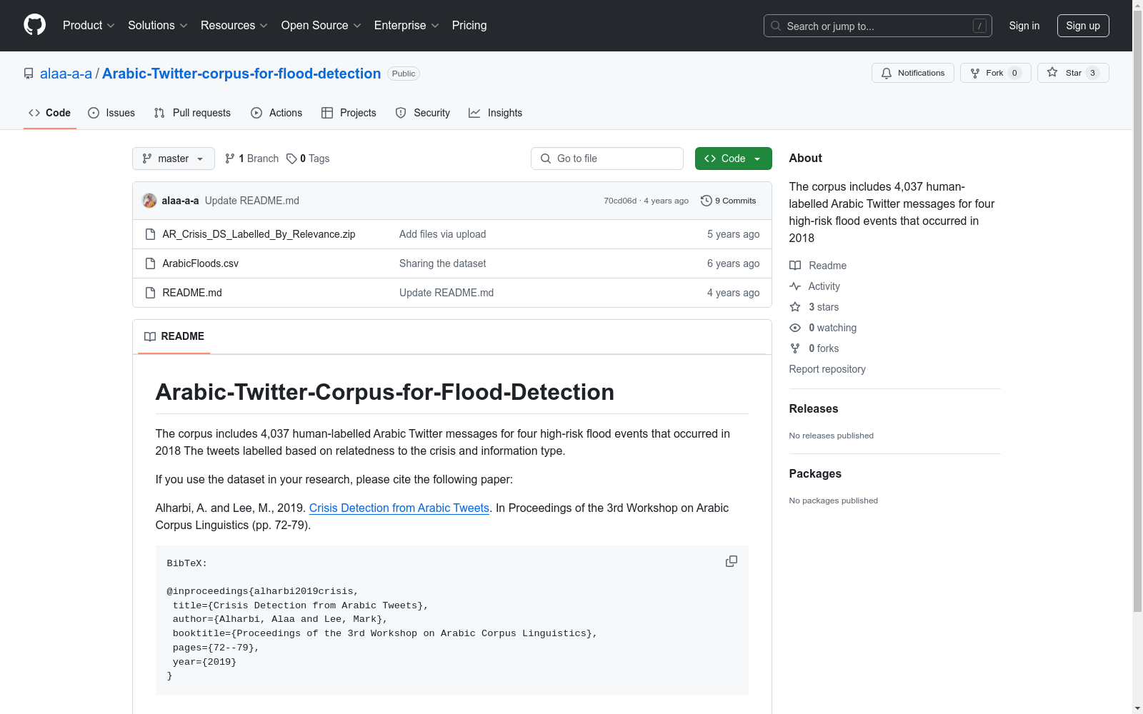This screenshot has width=1143, height=714.
Task: Click file icon for AR_Crisis_DS_Labelled_By_Relevance.zip
Action: [150, 234]
